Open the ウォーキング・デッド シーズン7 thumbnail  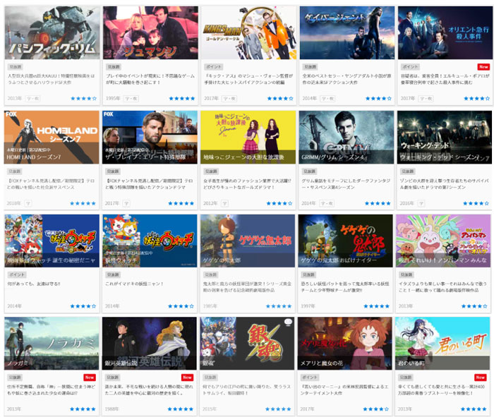click(445, 137)
